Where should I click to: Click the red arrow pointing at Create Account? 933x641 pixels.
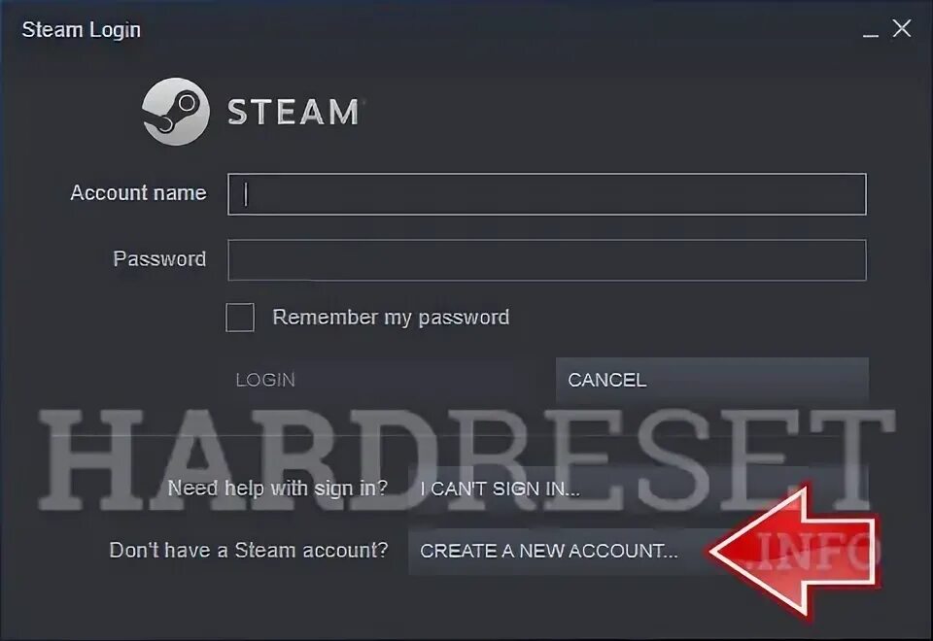pyautogui.click(x=794, y=552)
